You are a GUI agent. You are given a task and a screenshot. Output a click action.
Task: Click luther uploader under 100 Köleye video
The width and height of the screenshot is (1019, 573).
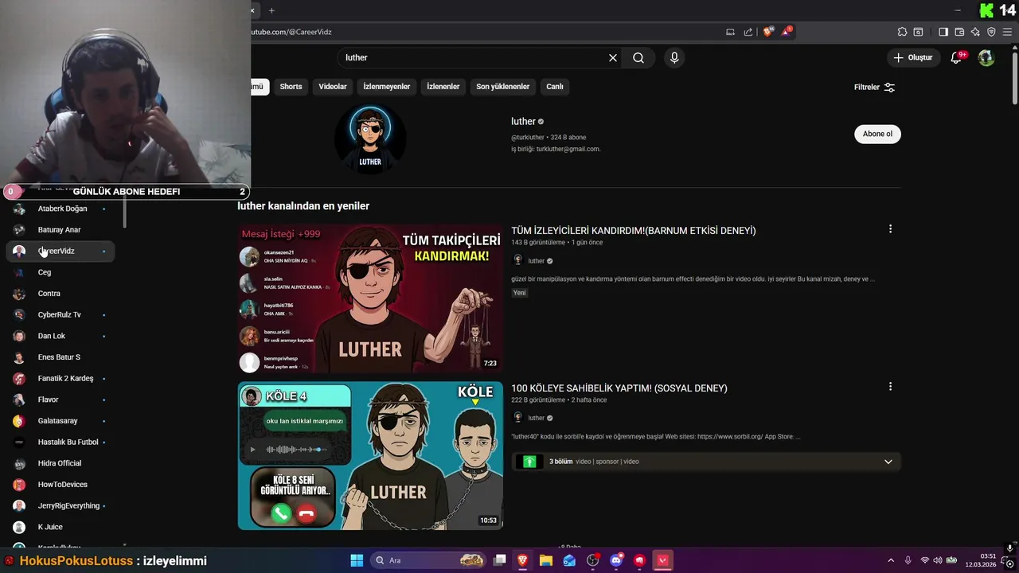tap(537, 418)
